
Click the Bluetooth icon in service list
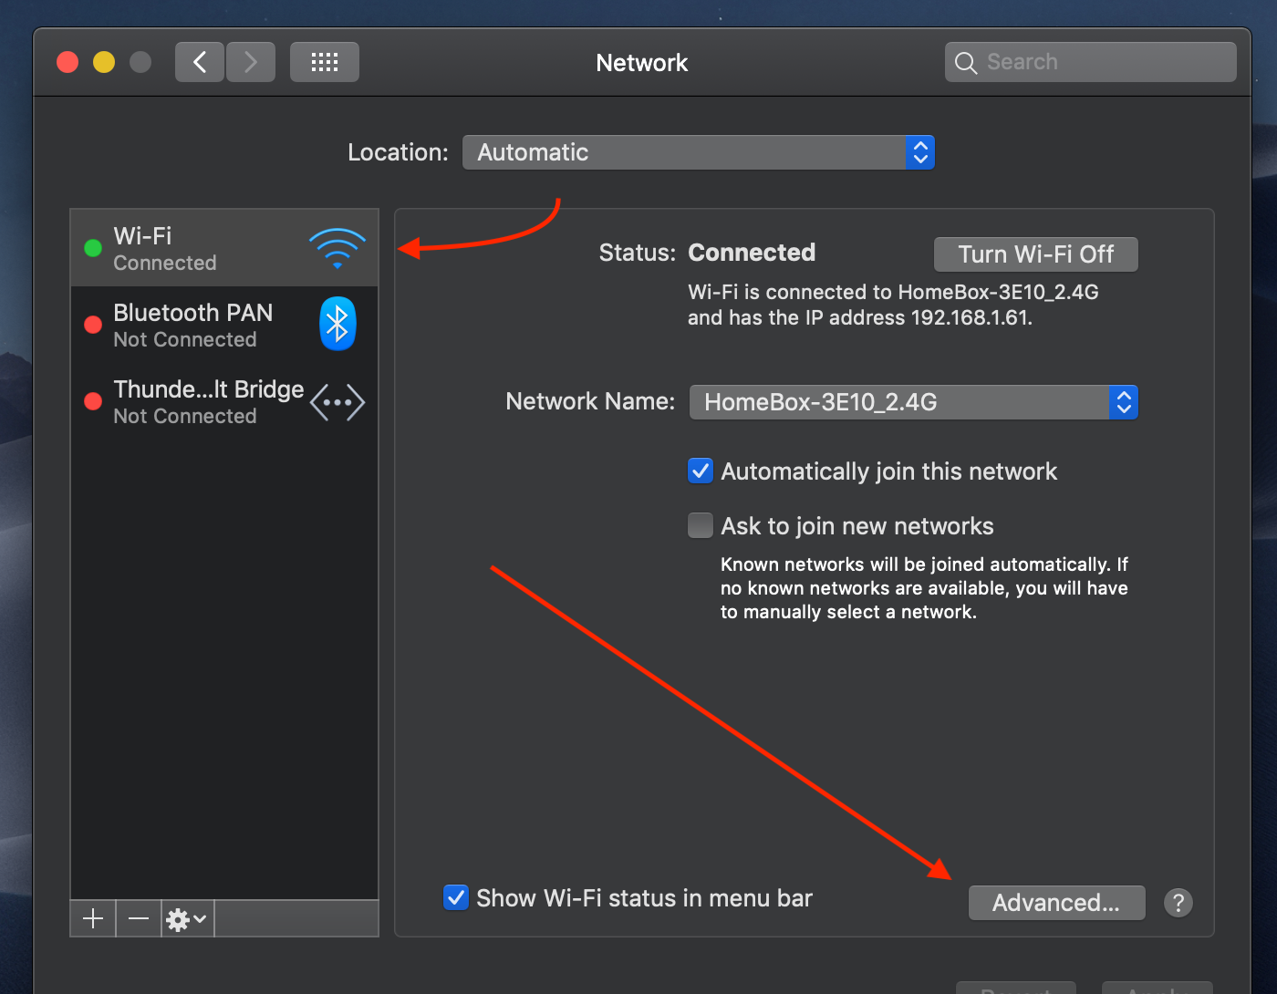pos(337,325)
